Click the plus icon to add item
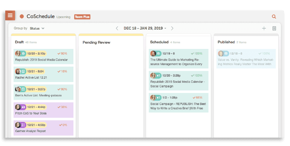 coord(264,28)
